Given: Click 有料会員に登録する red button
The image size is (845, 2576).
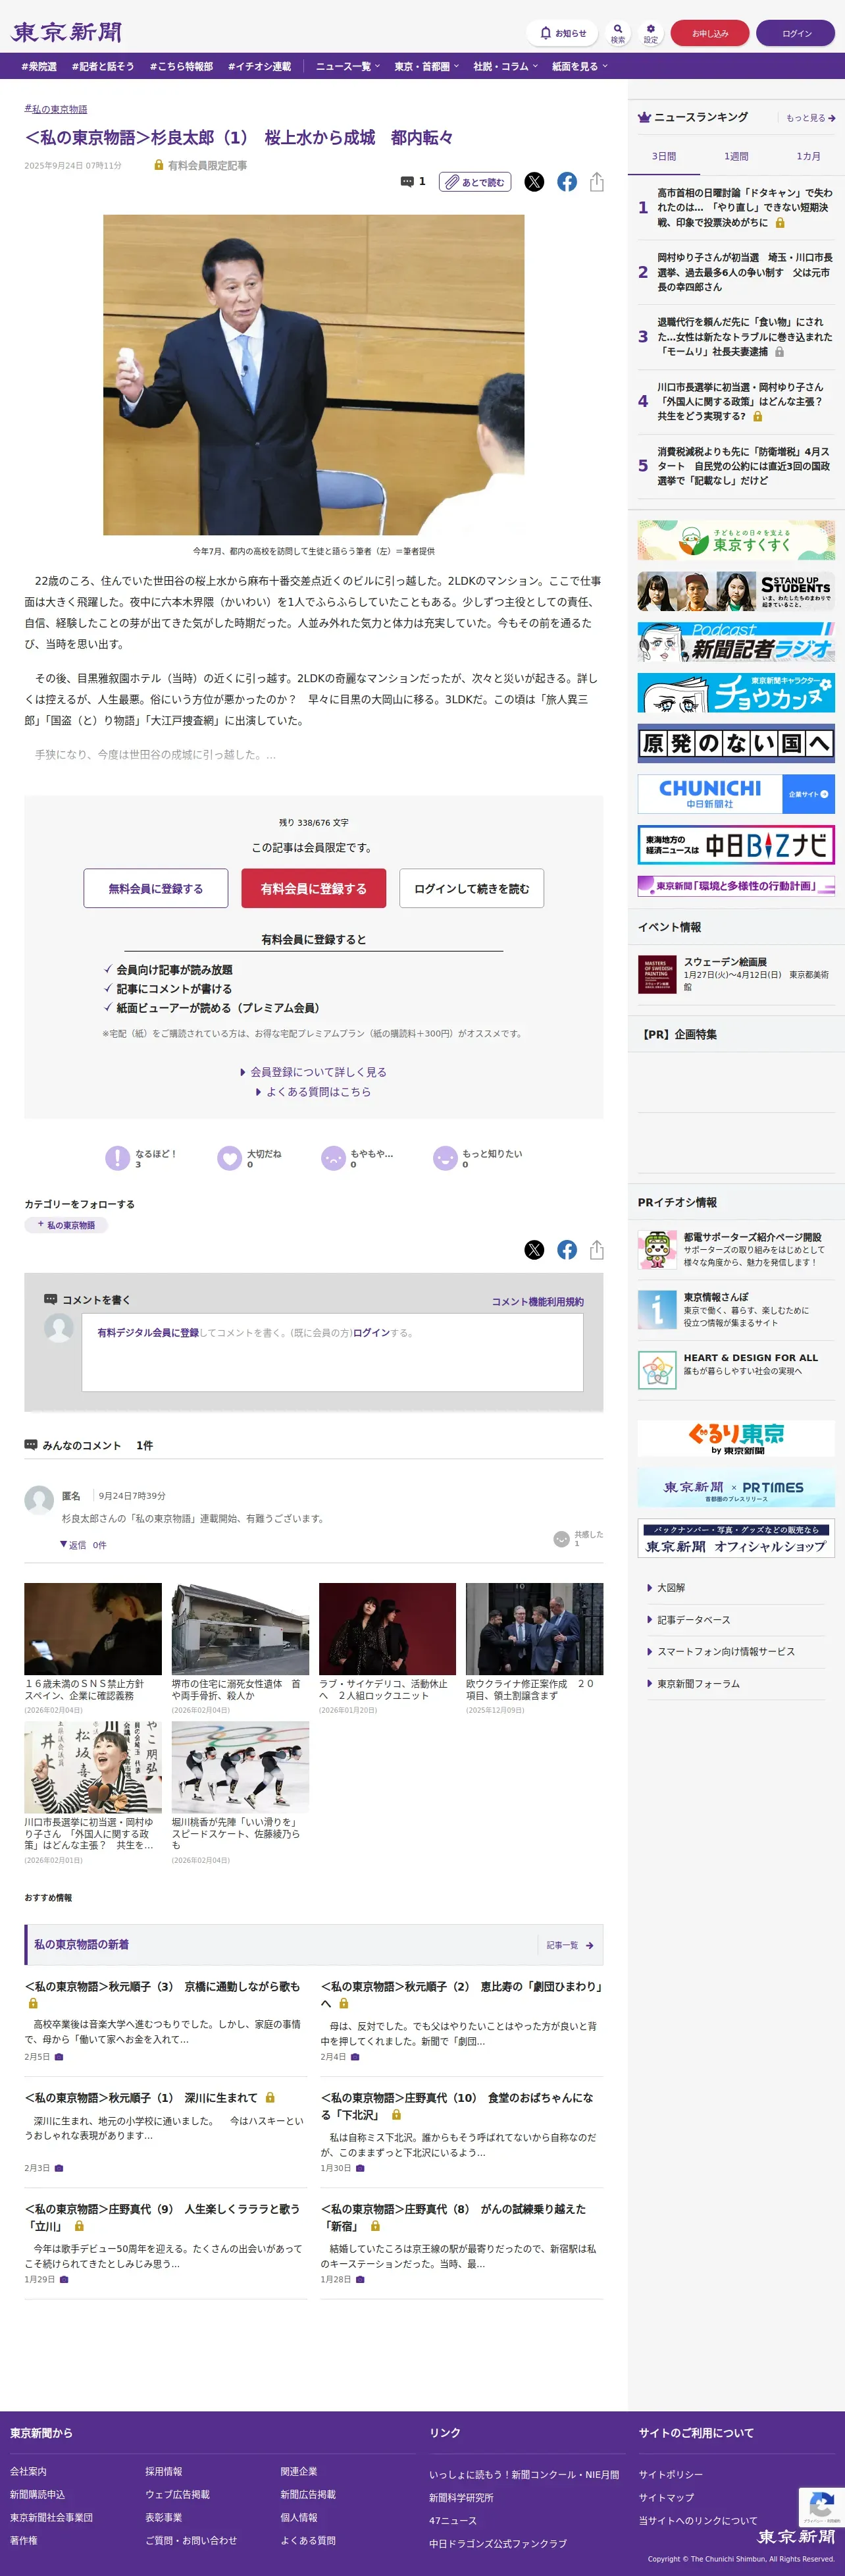Looking at the screenshot, I should point(314,888).
